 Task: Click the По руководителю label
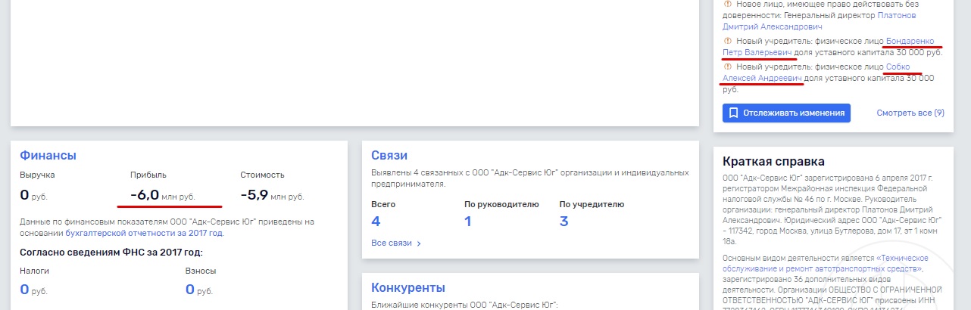(501, 204)
